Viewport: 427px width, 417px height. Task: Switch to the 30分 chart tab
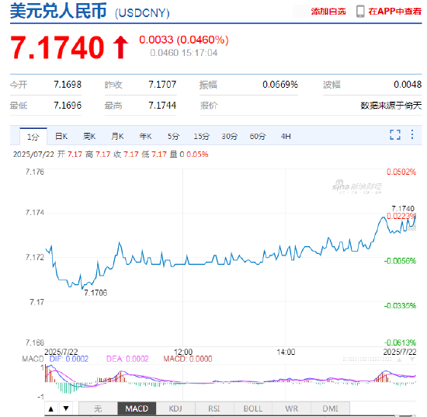tap(230, 136)
